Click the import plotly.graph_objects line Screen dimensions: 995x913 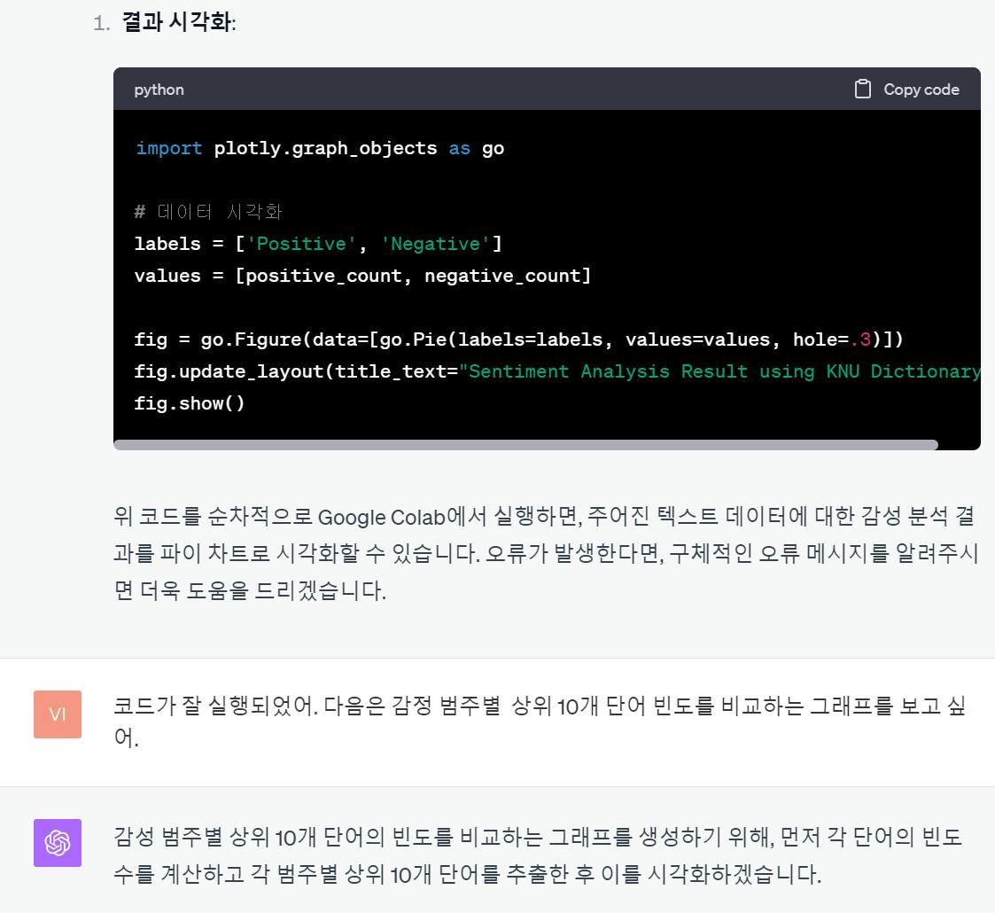tap(320, 149)
